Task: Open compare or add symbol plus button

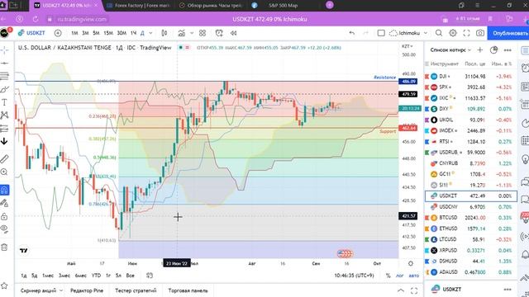Action: tap(58, 33)
